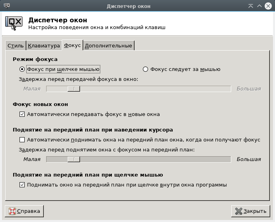
Task: Enable 'Автоматически поднимать окна на передний план'
Action: [22, 140]
